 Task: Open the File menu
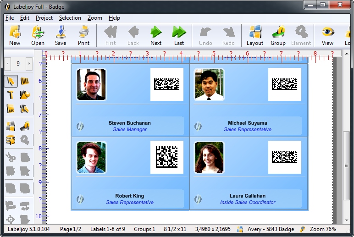point(10,18)
